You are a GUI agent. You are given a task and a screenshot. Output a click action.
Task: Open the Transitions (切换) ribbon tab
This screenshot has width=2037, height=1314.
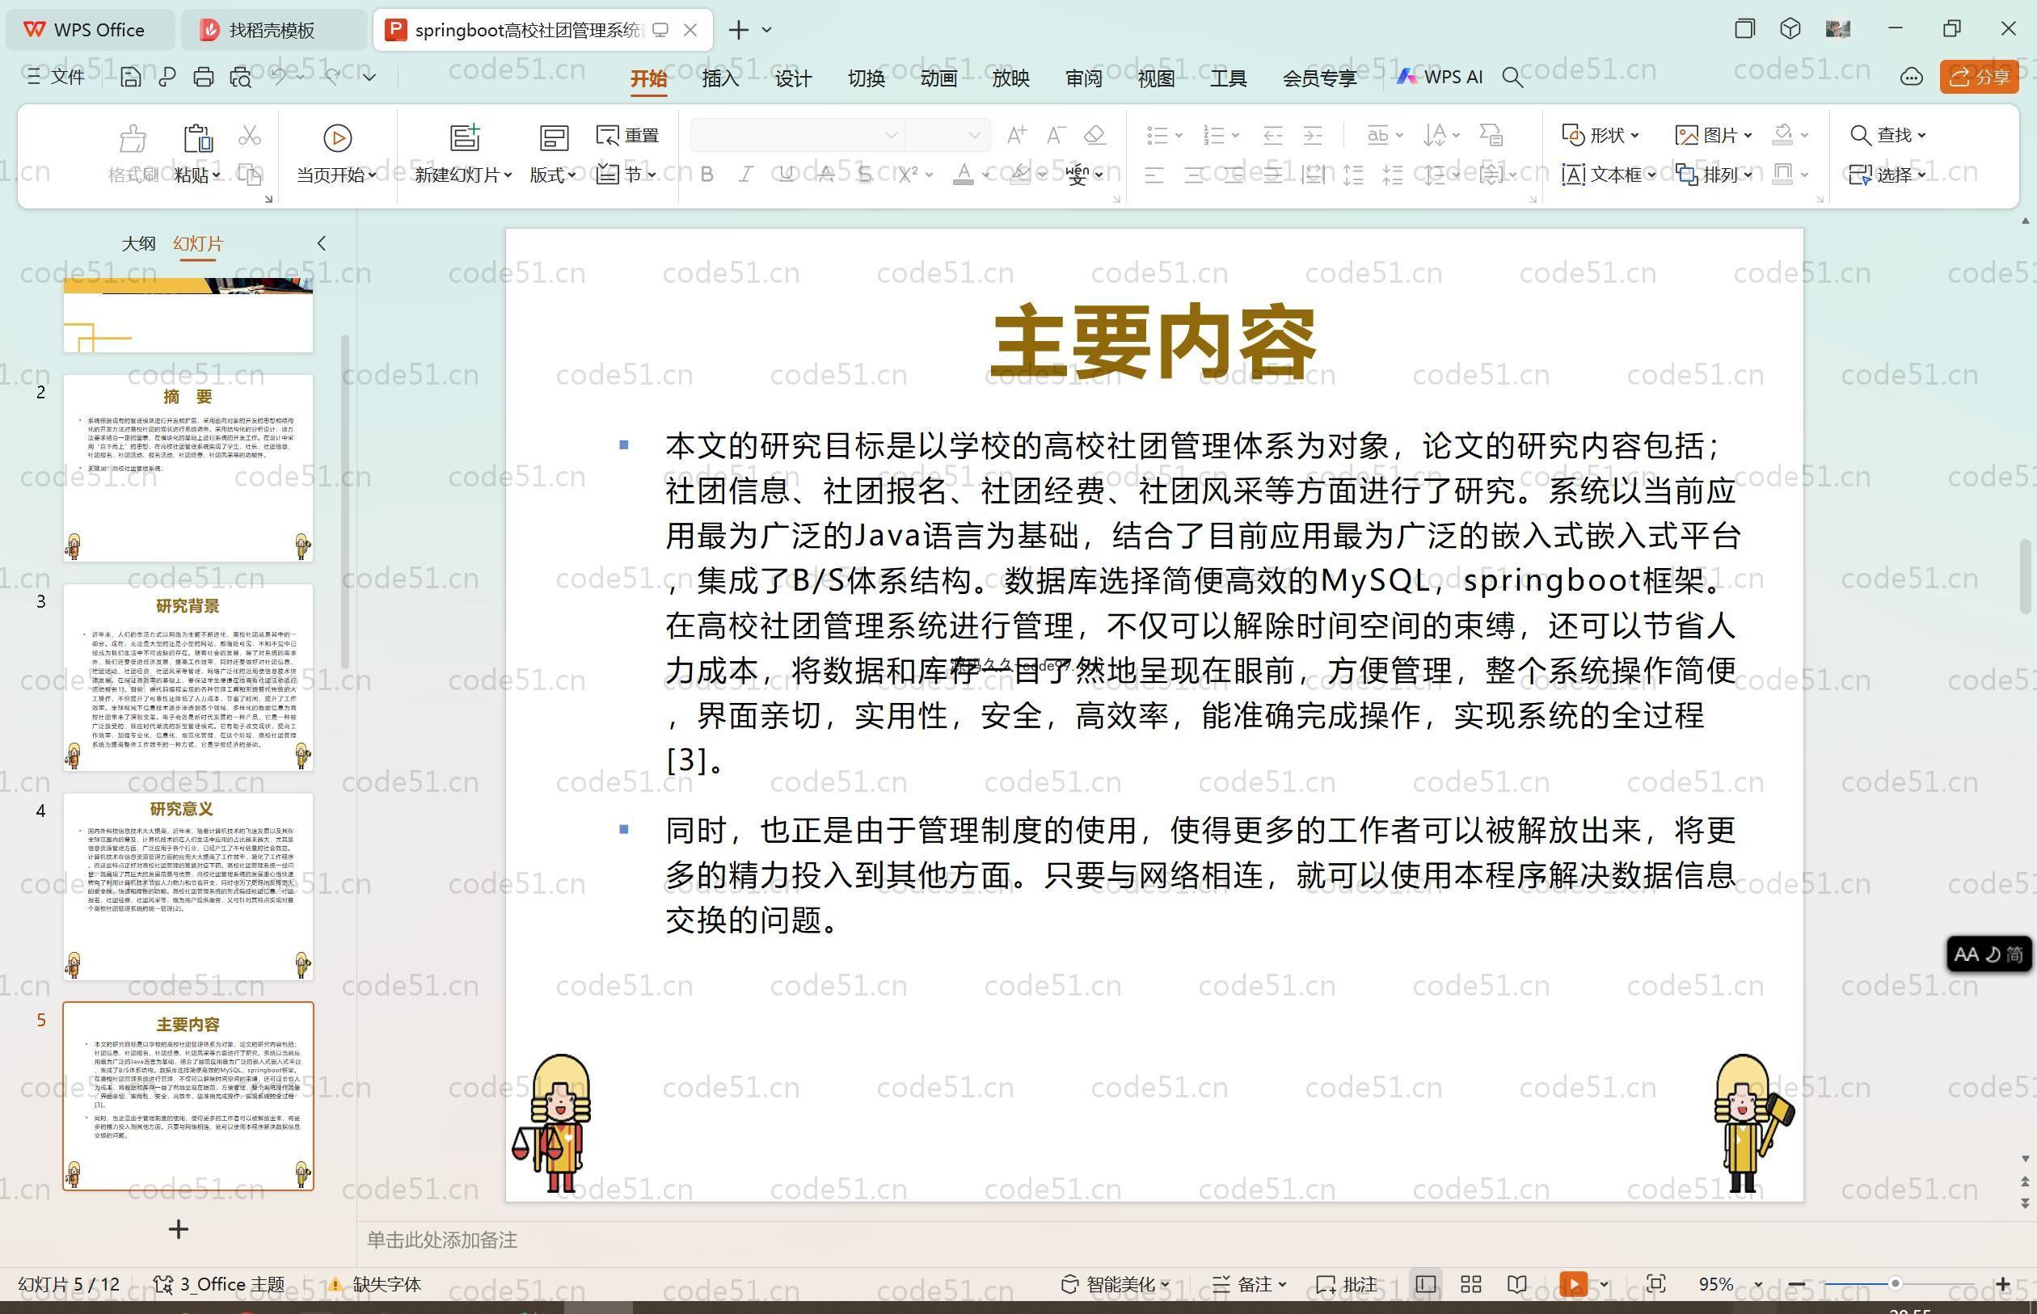(x=865, y=78)
